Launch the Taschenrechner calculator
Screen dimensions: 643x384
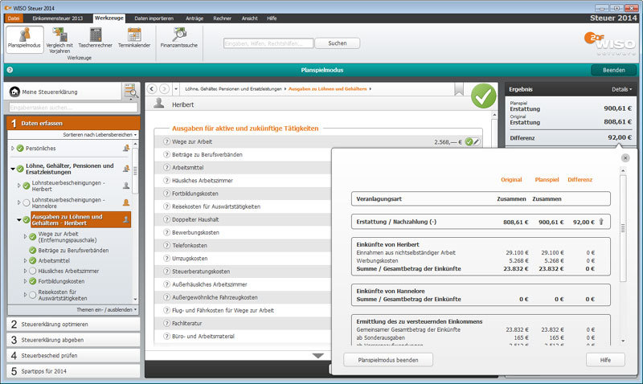coord(95,38)
